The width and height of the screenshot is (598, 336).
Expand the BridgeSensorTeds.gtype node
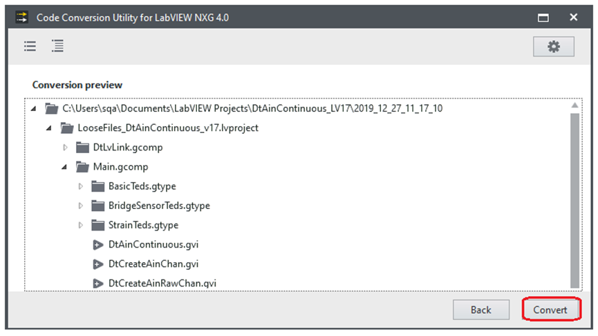coord(81,206)
